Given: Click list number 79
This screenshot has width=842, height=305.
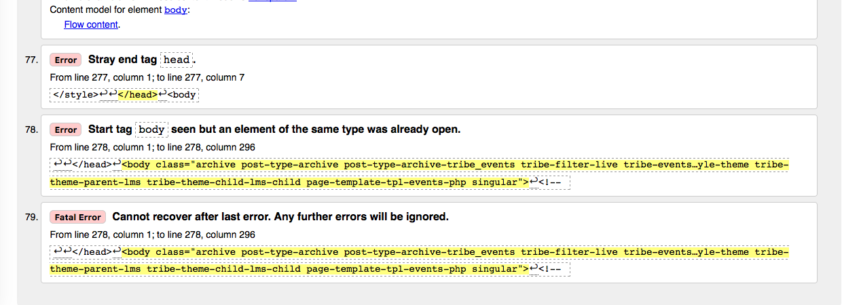Looking at the screenshot, I should pyautogui.click(x=31, y=218).
